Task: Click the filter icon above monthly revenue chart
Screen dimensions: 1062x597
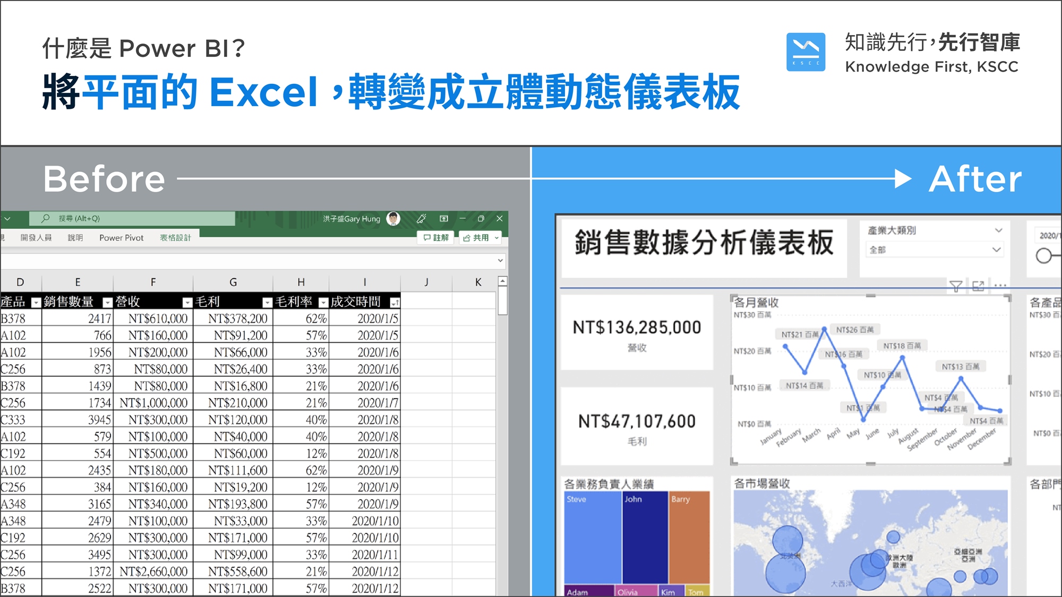Action: (x=955, y=287)
